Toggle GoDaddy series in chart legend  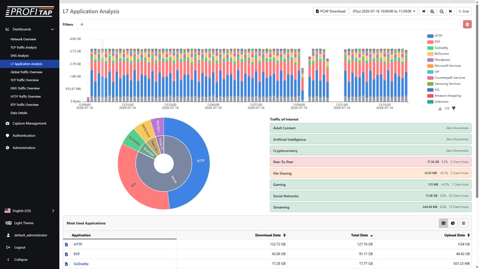click(x=438, y=48)
